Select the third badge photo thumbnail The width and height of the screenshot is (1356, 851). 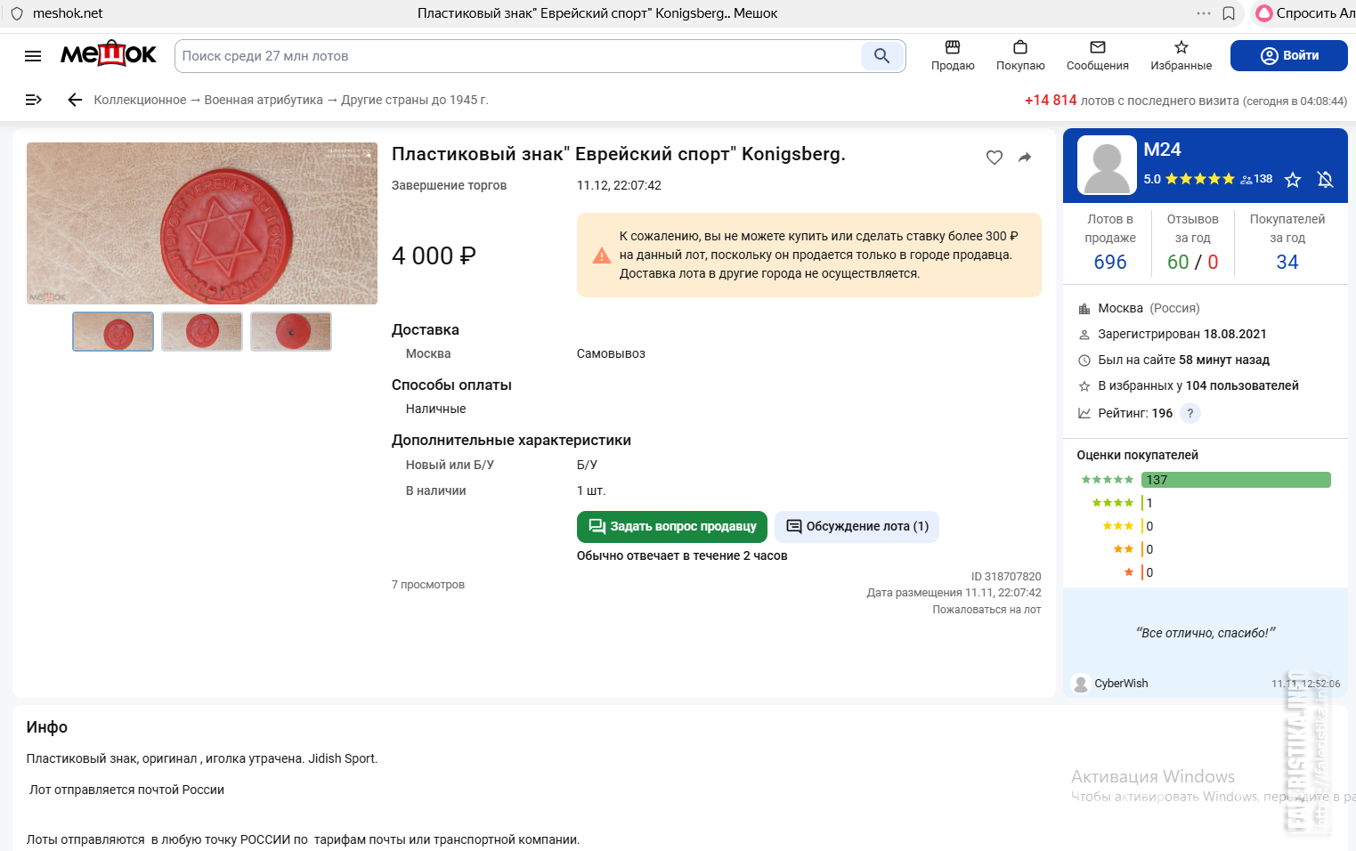tap(291, 331)
